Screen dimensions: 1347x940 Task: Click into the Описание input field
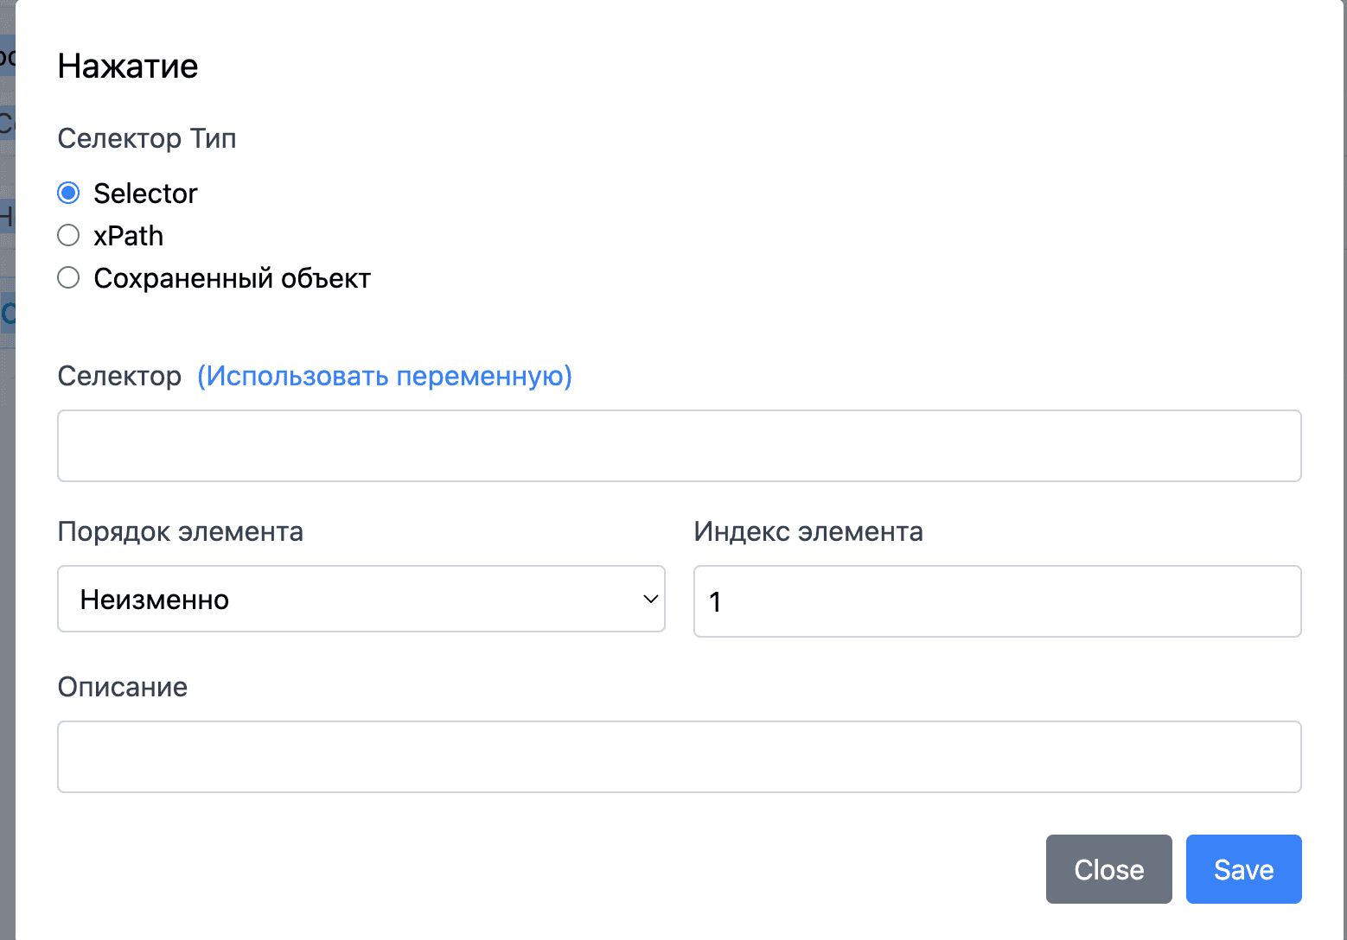click(x=679, y=757)
